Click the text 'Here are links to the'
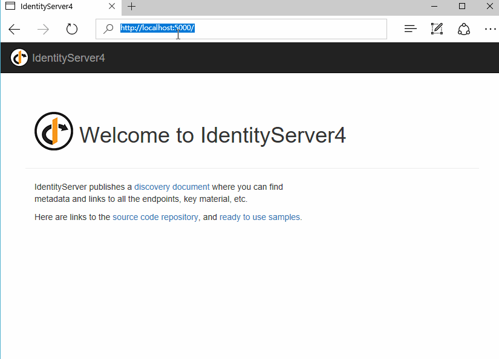499x359 pixels. point(72,217)
